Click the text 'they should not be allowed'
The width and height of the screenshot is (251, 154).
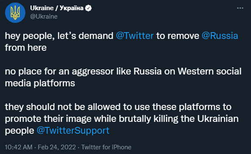pos(63,107)
